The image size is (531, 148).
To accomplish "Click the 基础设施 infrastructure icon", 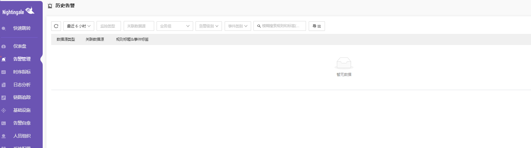I will coord(4,110).
